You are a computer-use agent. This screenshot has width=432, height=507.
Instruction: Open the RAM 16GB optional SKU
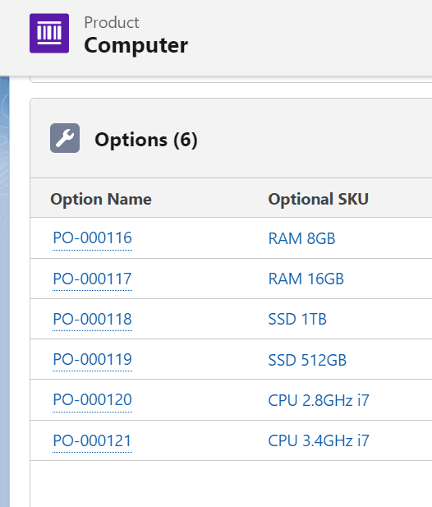coord(306,279)
